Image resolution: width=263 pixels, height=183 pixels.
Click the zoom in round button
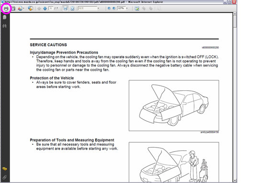114,8
